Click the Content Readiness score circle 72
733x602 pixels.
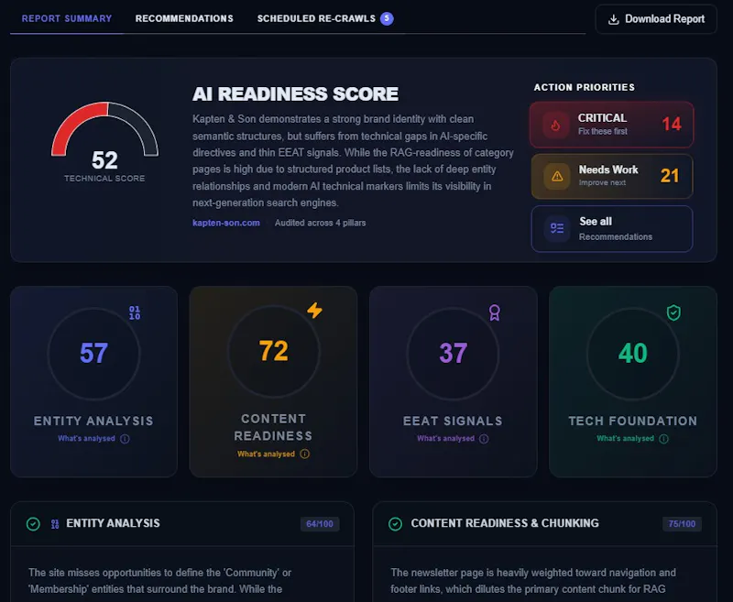273,351
